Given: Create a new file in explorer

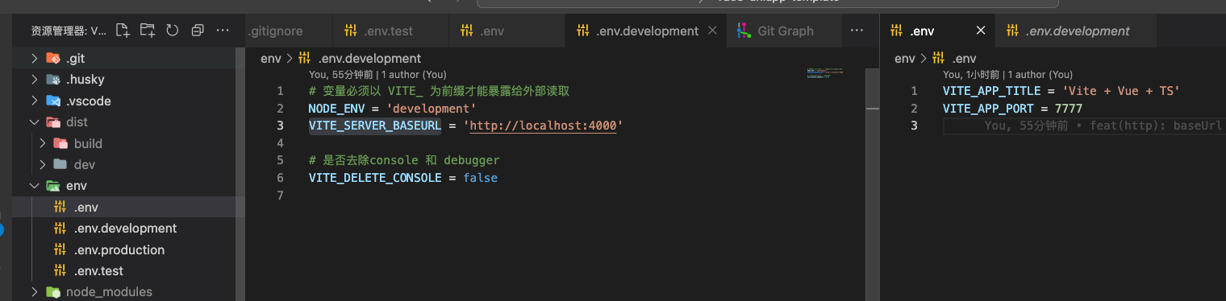Looking at the screenshot, I should tap(123, 31).
